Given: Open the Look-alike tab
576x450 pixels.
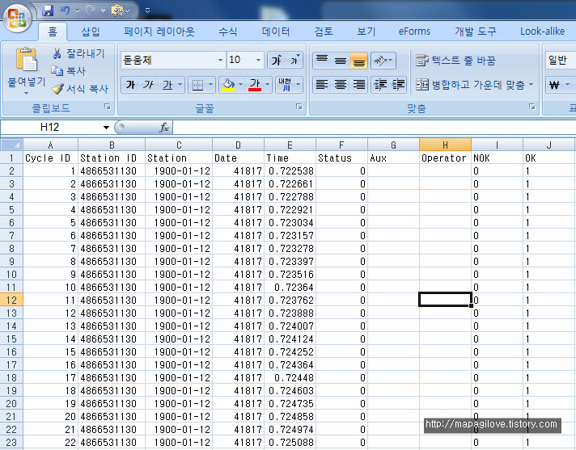Looking at the screenshot, I should pyautogui.click(x=542, y=32).
